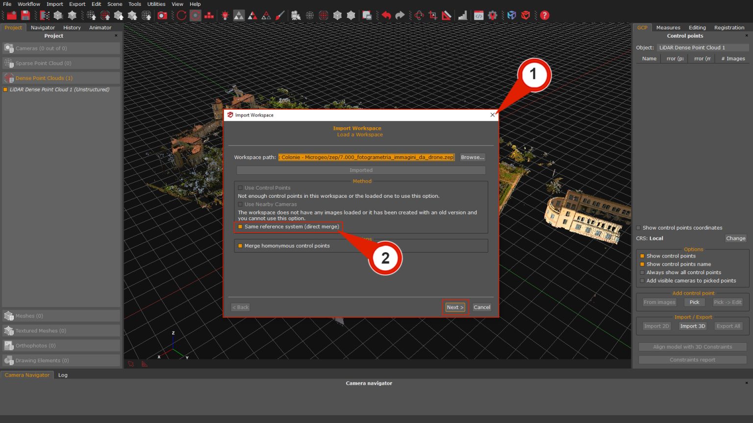The width and height of the screenshot is (753, 423).
Task: Open the Options gear icon
Action: click(x=493, y=15)
